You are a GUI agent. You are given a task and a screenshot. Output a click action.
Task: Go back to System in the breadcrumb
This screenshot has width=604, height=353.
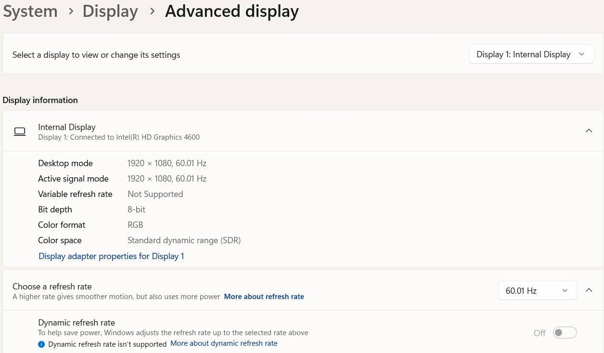point(30,11)
